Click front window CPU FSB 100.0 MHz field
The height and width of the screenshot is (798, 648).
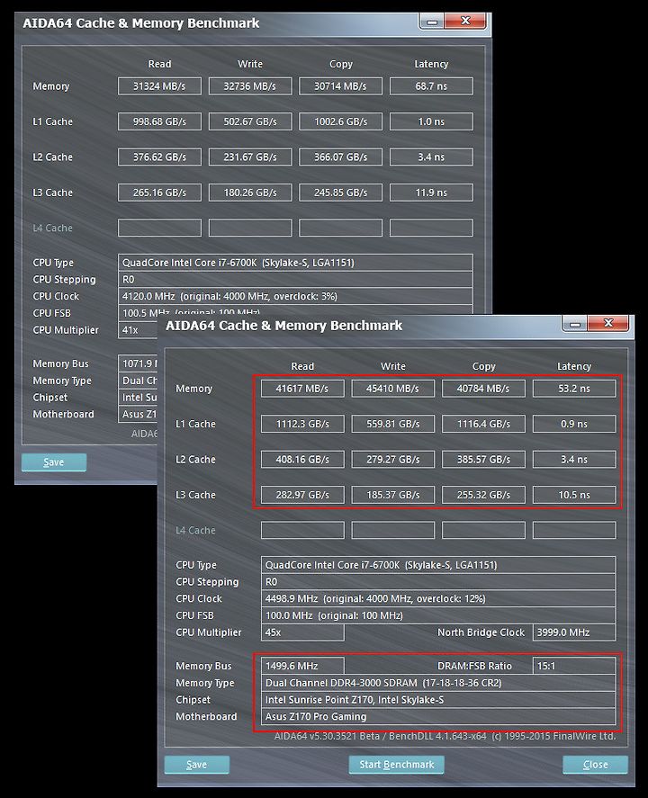pos(438,615)
